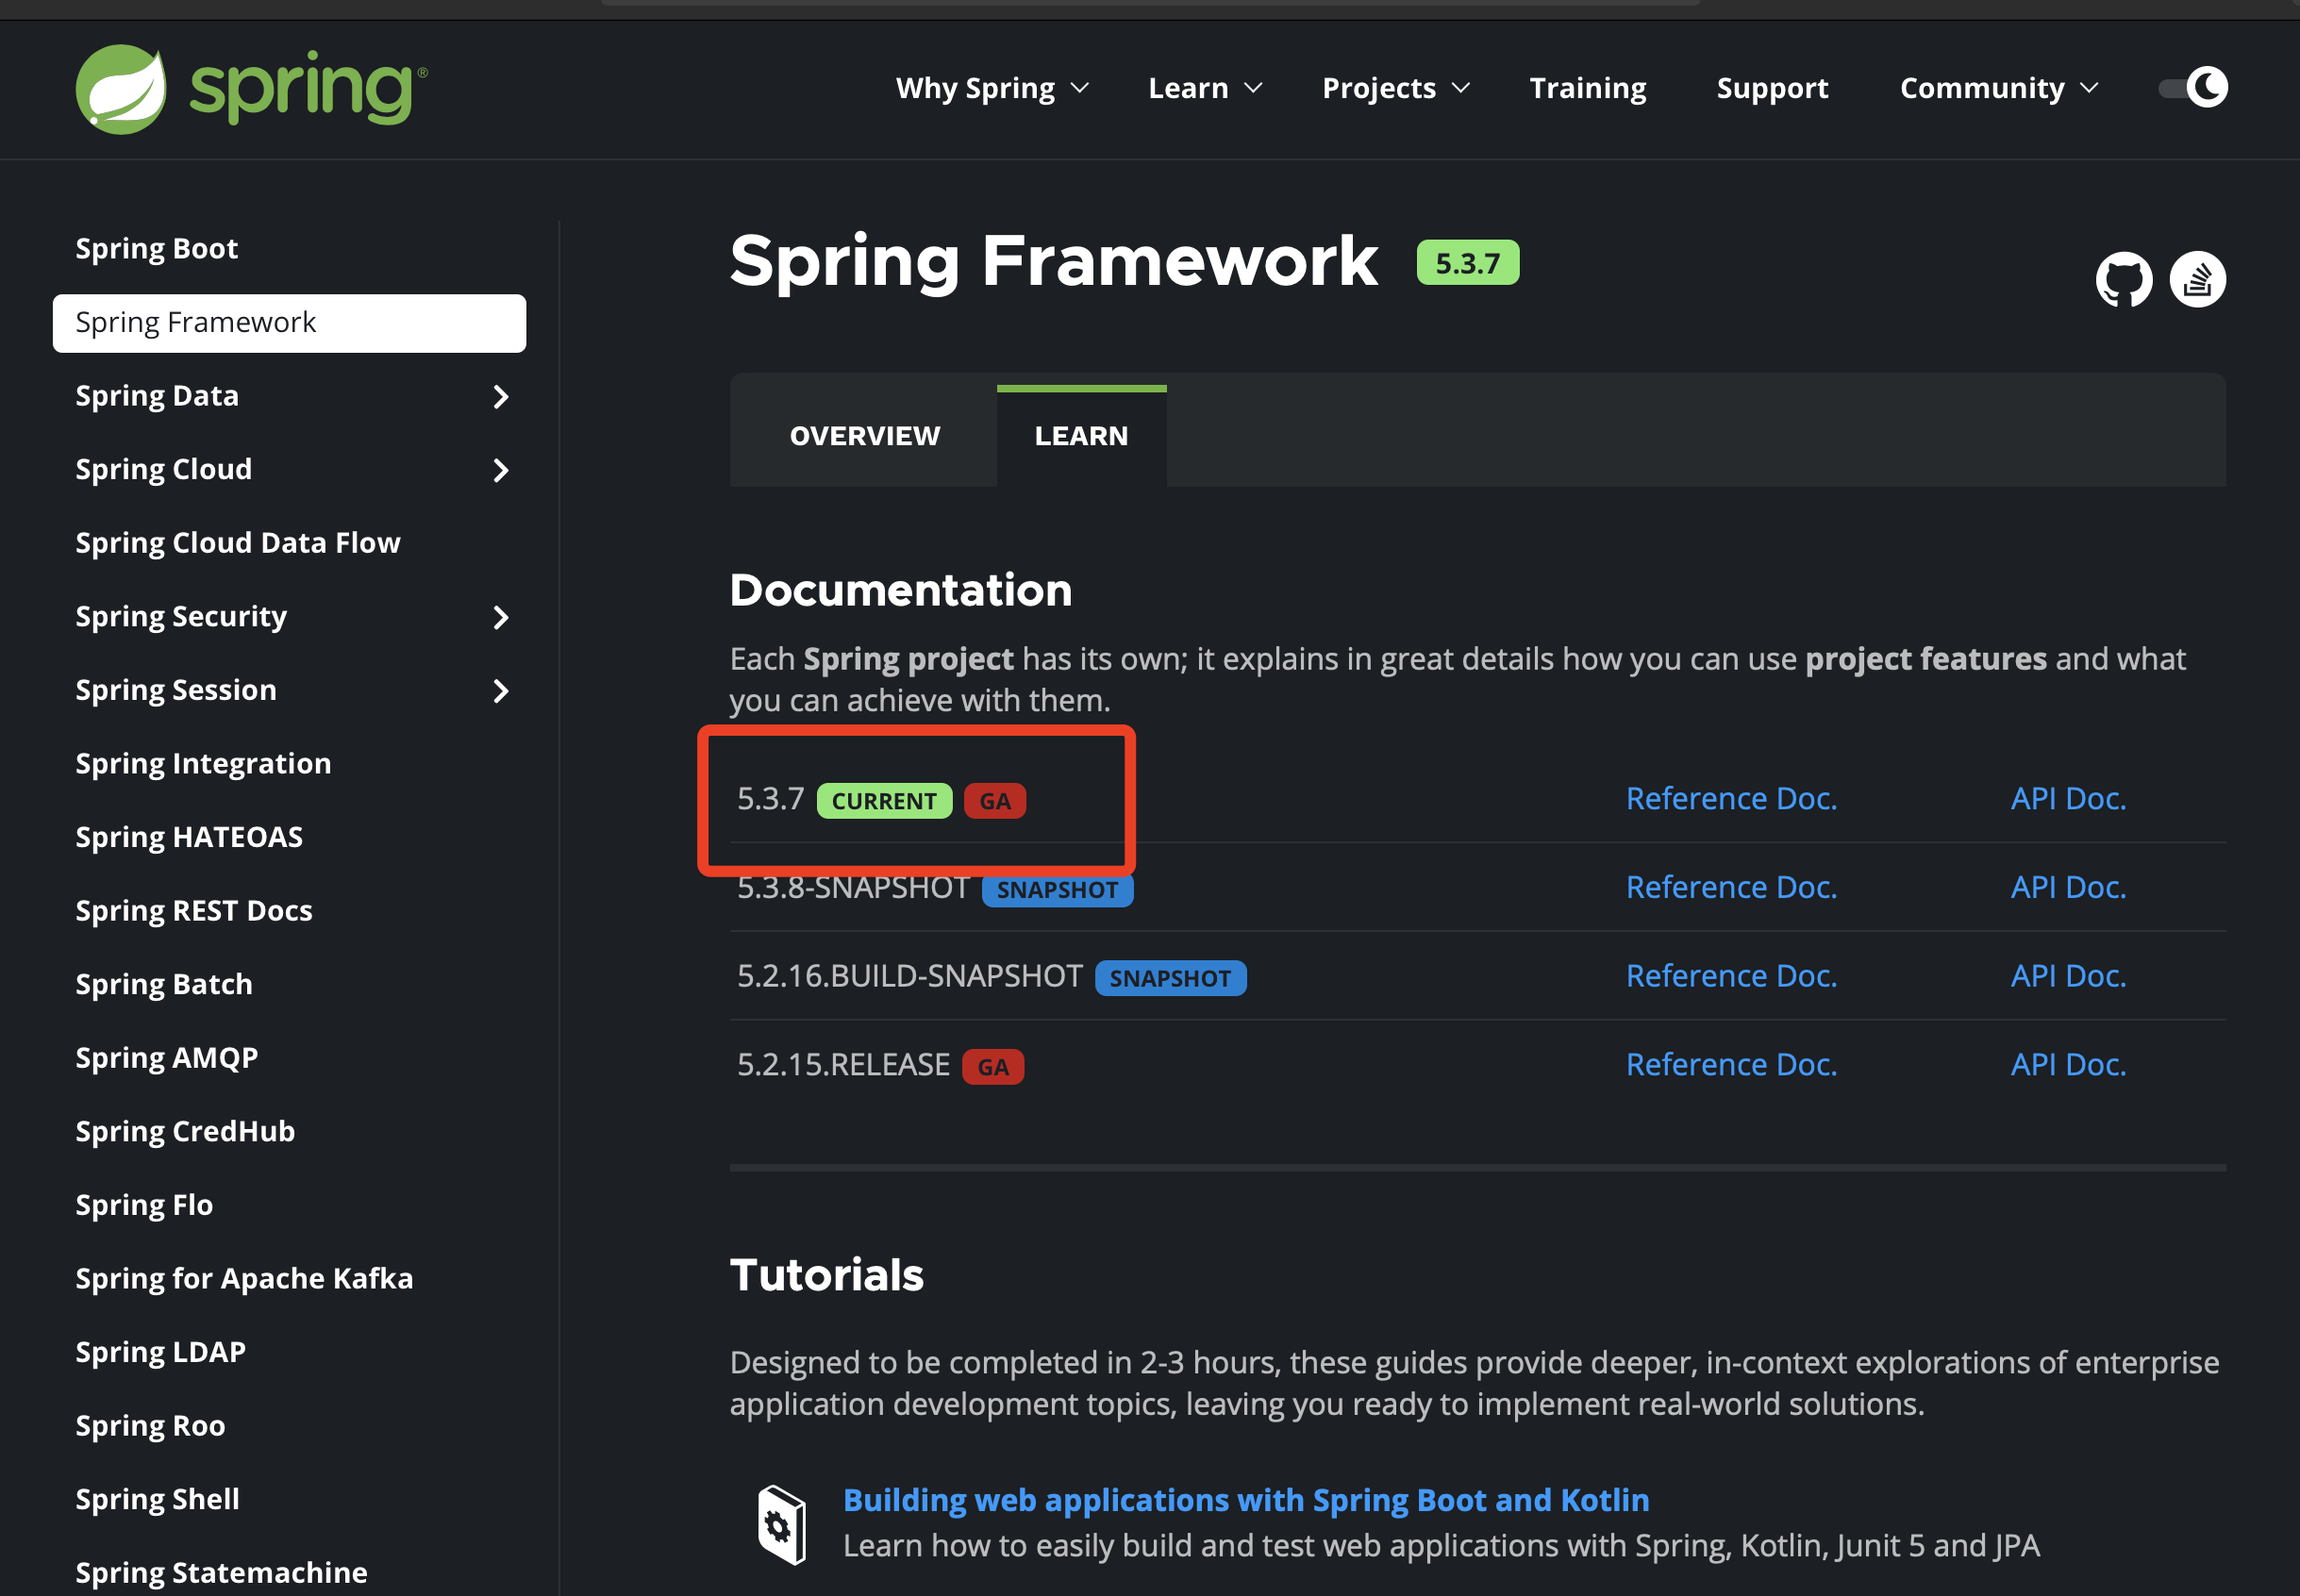2300x1596 pixels.
Task: Select Spring REST Docs in sidebar
Action: coord(194,910)
